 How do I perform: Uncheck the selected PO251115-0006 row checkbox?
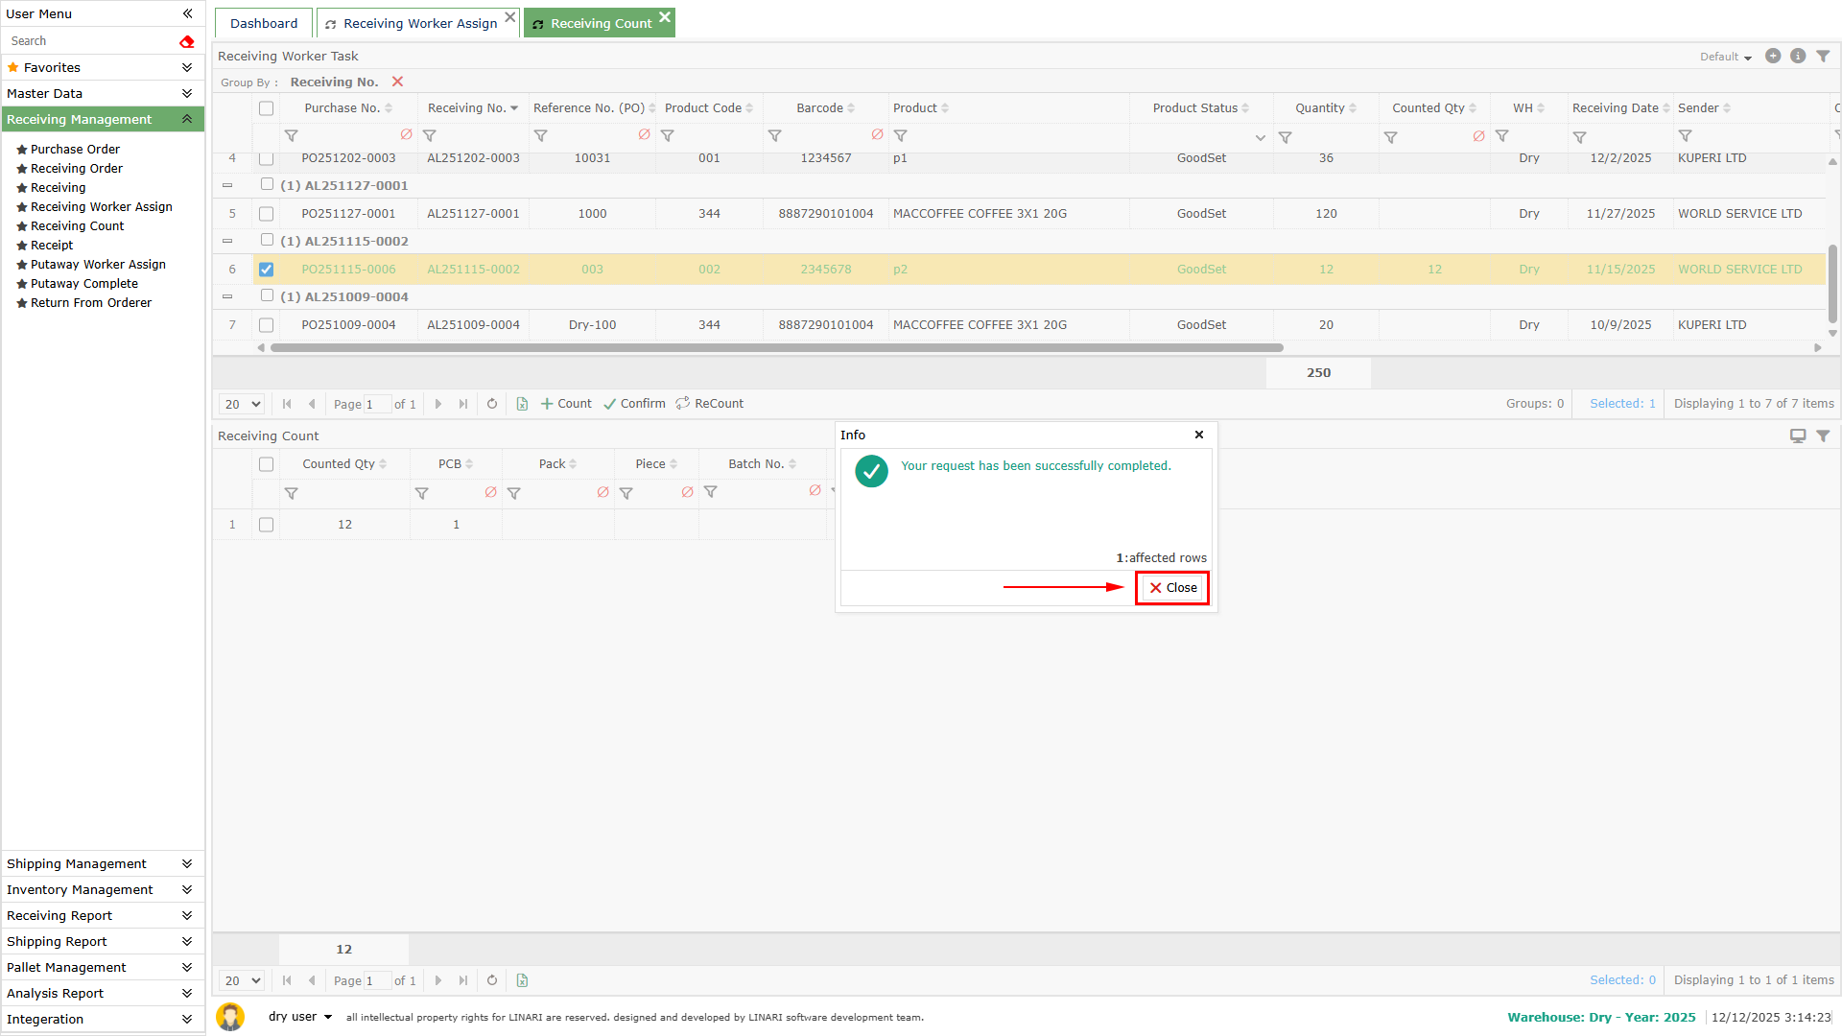[x=267, y=270]
